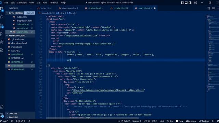Open the View menu
This screenshot has height=123, width=219.
pos(32,3)
